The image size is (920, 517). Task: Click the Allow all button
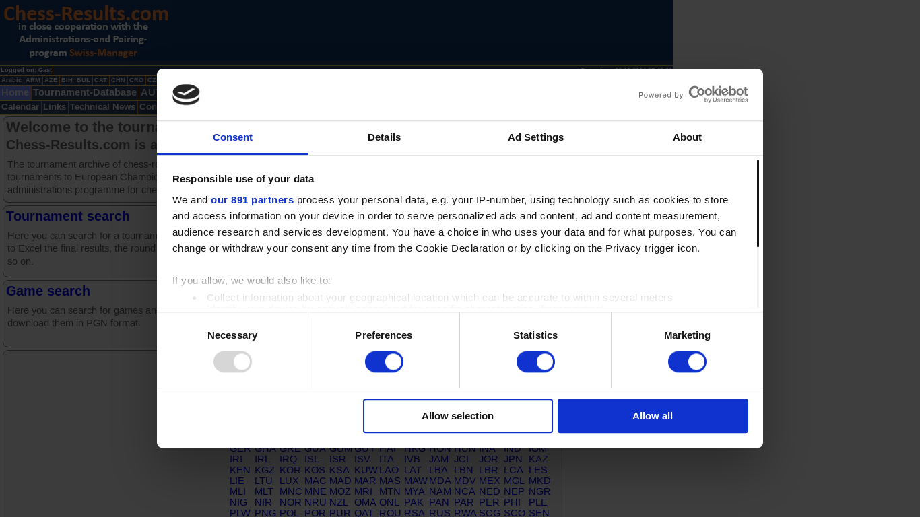click(x=653, y=416)
